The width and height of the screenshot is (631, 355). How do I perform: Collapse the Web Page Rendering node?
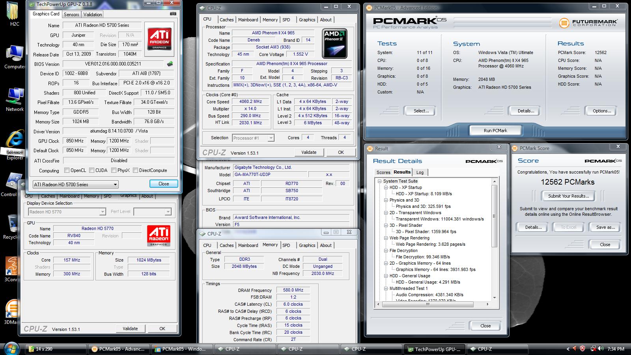point(386,238)
